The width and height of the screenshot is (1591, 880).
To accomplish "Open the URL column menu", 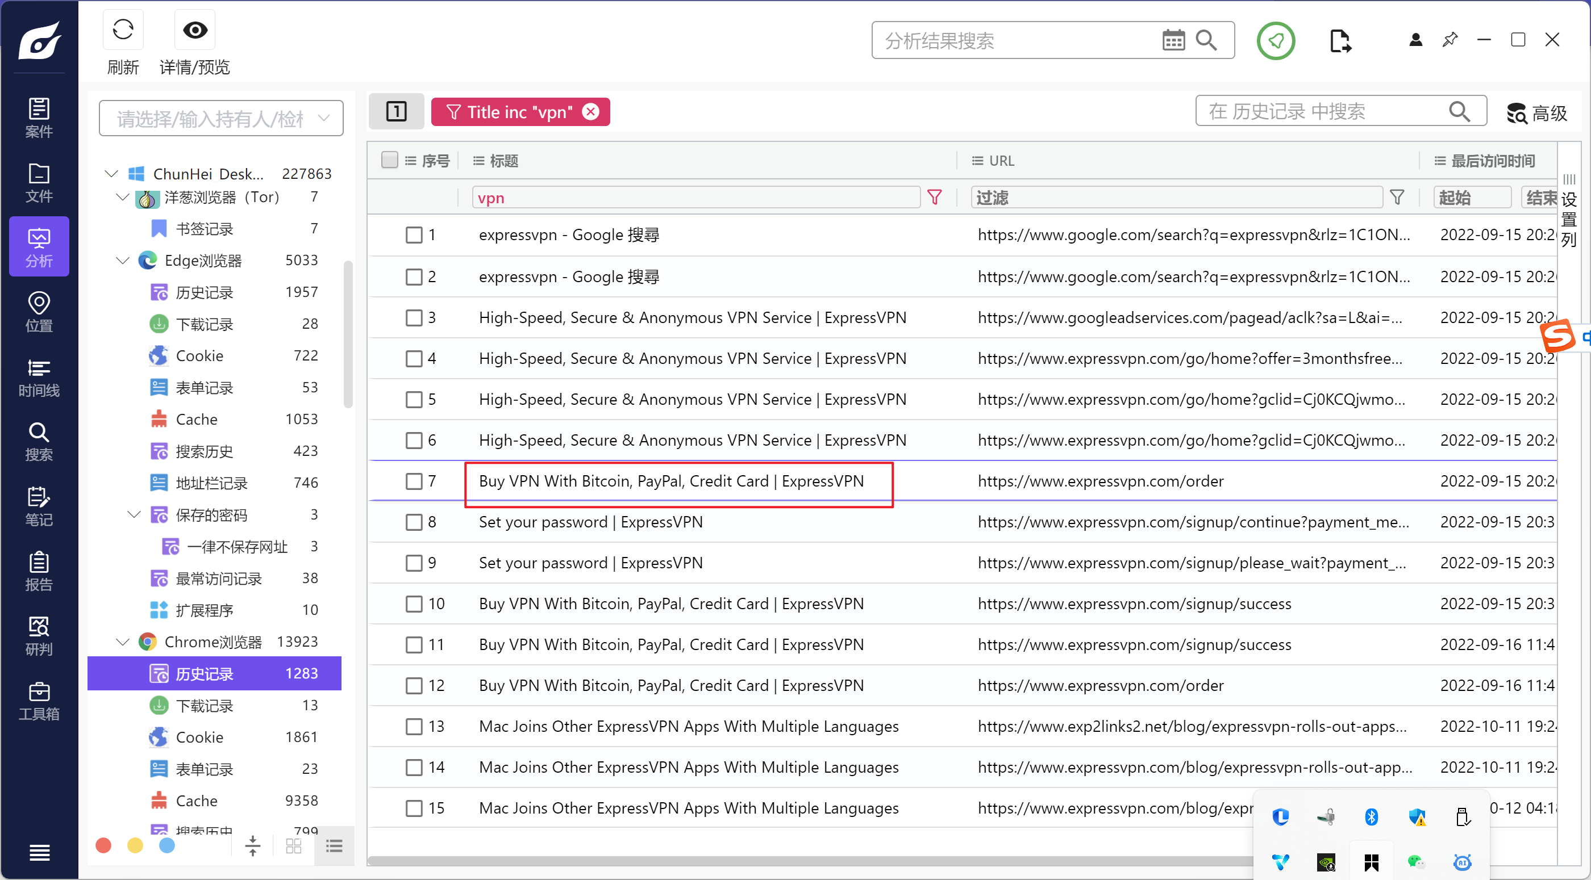I will 977,161.
